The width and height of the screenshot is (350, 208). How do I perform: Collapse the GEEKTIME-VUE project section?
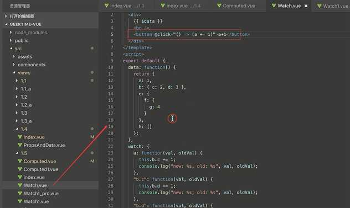pos(6,24)
